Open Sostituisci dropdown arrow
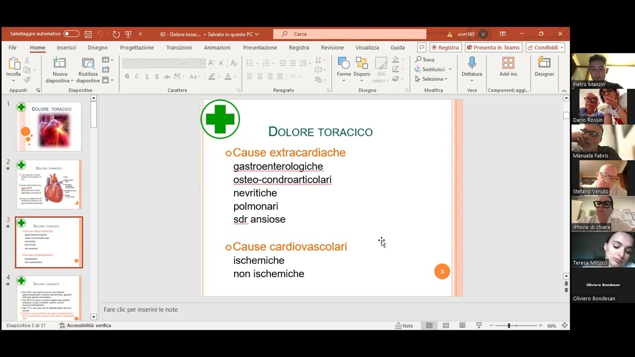This screenshot has width=635, height=357. pos(450,69)
